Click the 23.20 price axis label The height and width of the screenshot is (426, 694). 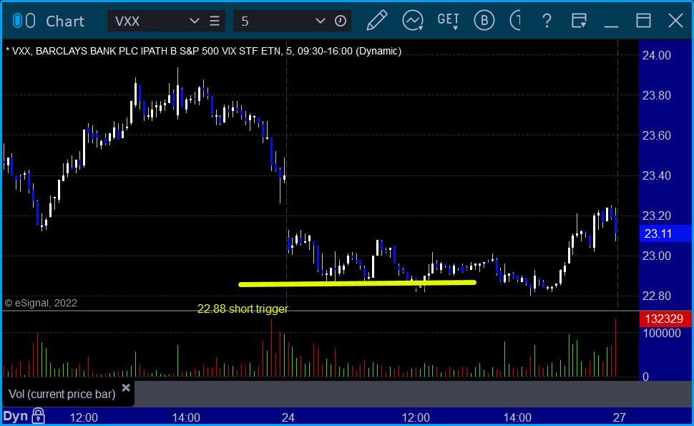tap(656, 216)
